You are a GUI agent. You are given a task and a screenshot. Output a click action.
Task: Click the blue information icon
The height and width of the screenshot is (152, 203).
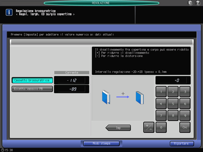[x=9, y=12]
